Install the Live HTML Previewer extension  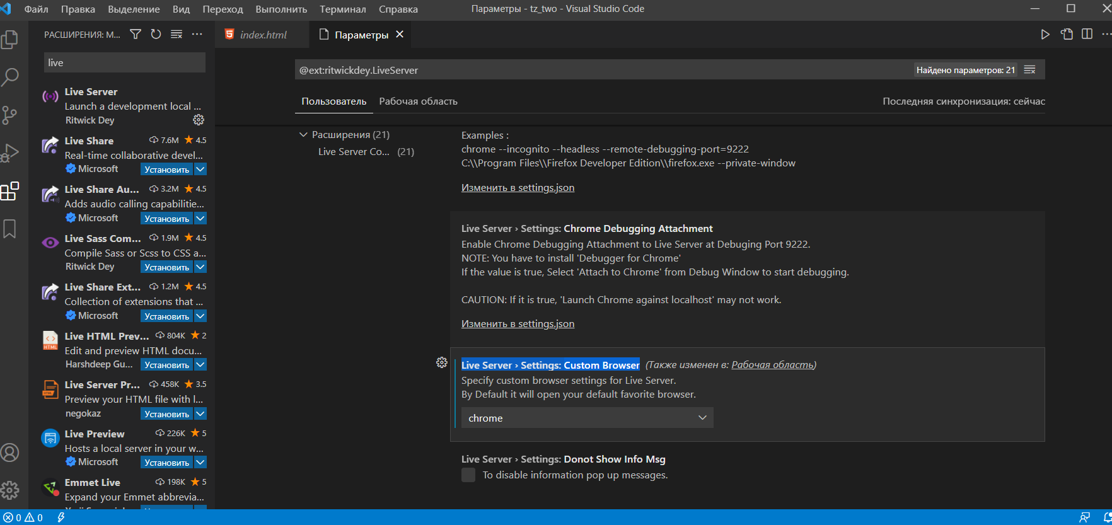coord(166,364)
